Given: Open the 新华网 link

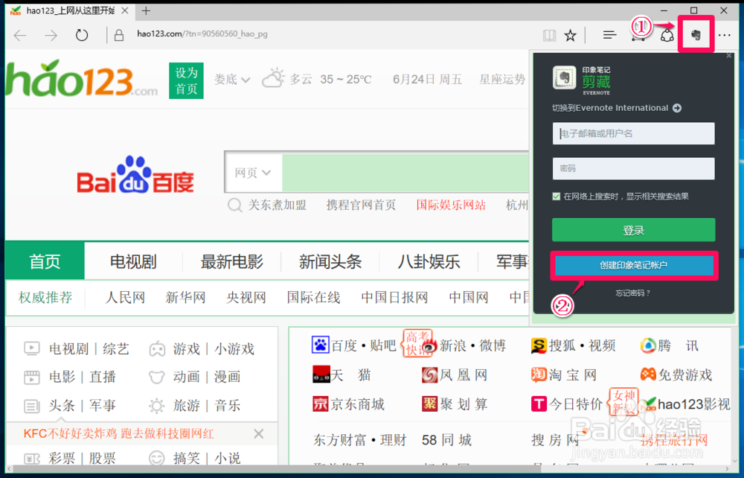Looking at the screenshot, I should pos(185,298).
